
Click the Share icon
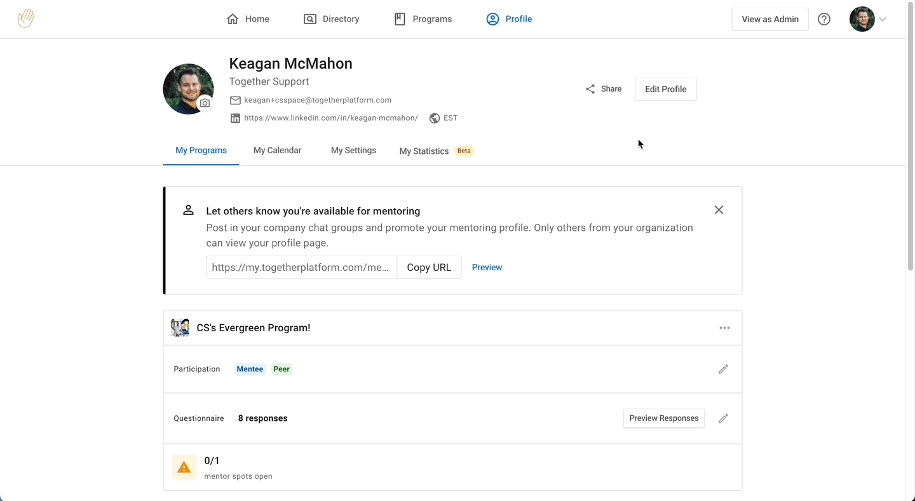(590, 89)
